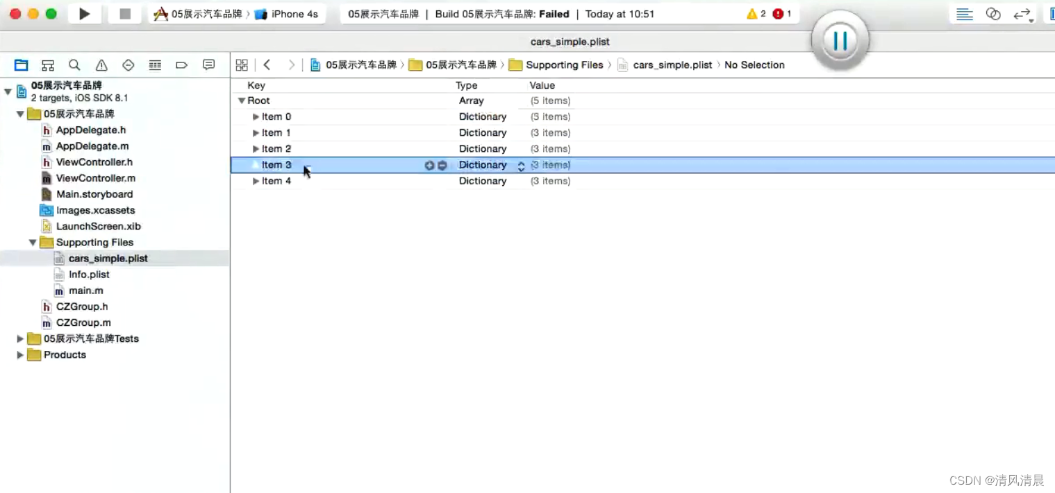
Task: Select the Standard editor layout icon
Action: point(965,14)
